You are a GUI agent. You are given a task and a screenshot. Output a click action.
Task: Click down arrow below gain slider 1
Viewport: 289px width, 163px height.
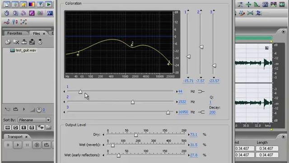188,77
